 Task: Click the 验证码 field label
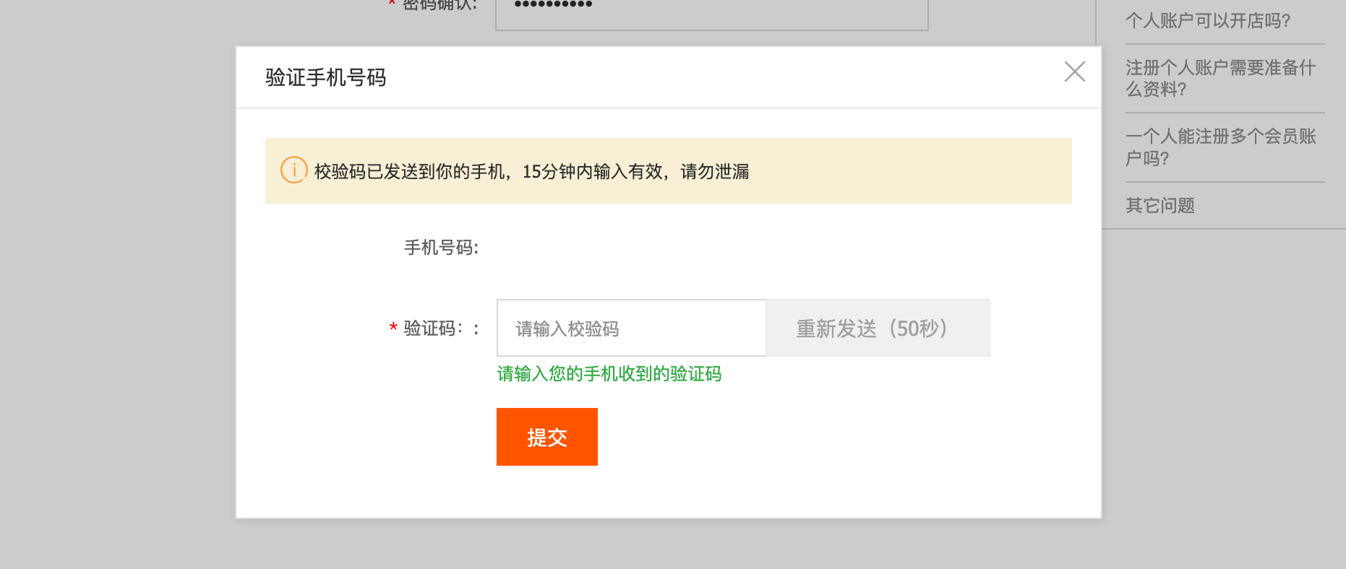[x=434, y=329]
